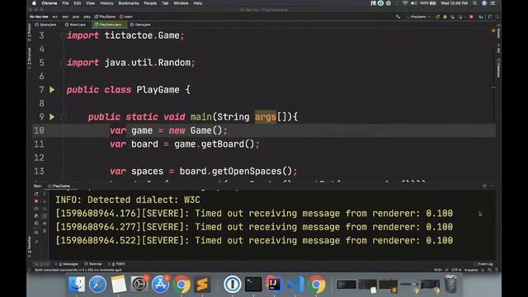Open the File menu

tap(65, 3)
